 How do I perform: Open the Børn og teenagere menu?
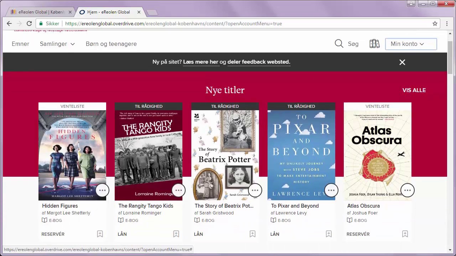click(x=111, y=44)
